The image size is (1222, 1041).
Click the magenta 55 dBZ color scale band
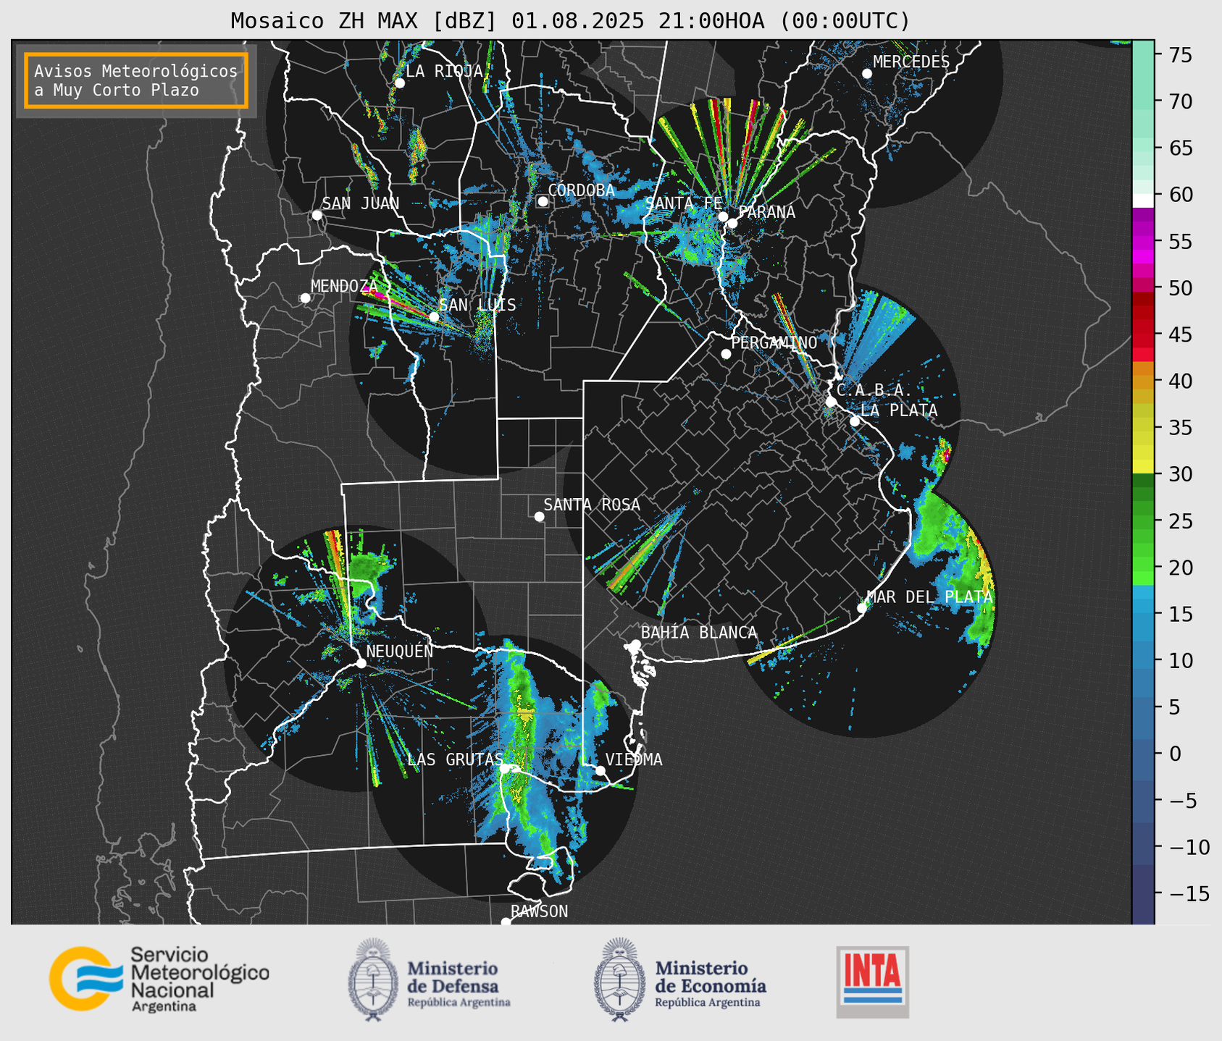[x=1142, y=243]
